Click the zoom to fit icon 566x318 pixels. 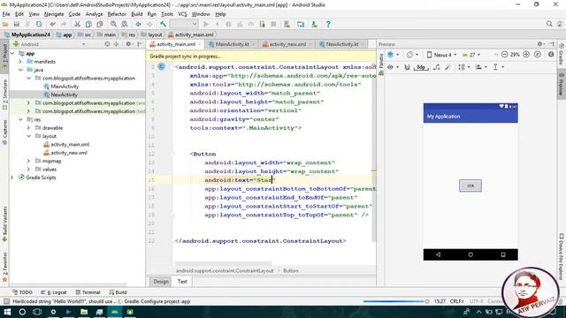pos(538,55)
